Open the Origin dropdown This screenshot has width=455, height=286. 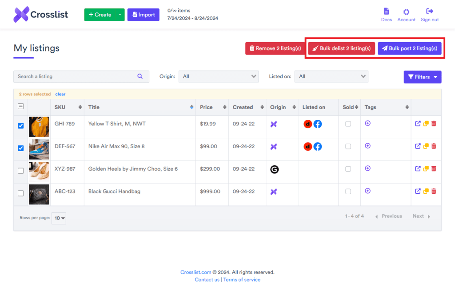pyautogui.click(x=219, y=76)
